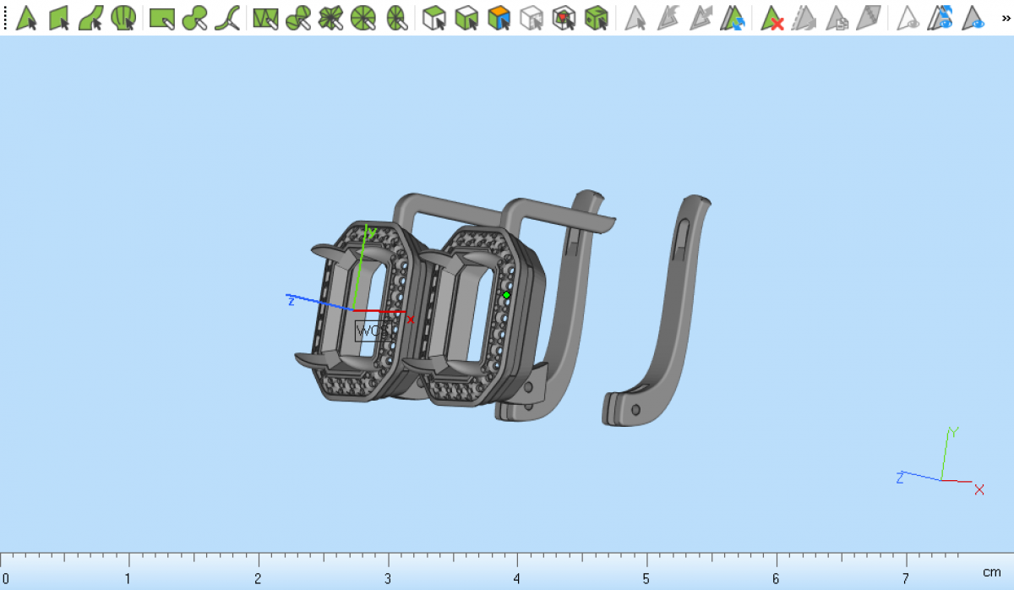Toggle the gray triangle with blue eye
The height and width of the screenshot is (590, 1014).
coord(973,18)
